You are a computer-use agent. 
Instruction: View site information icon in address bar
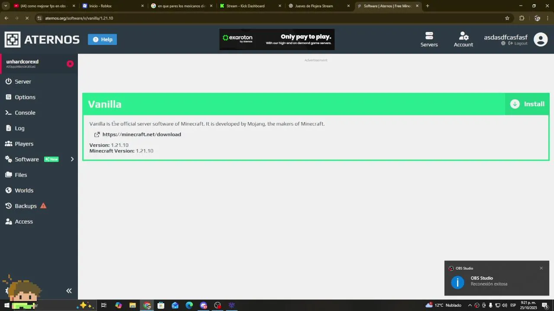(39, 18)
